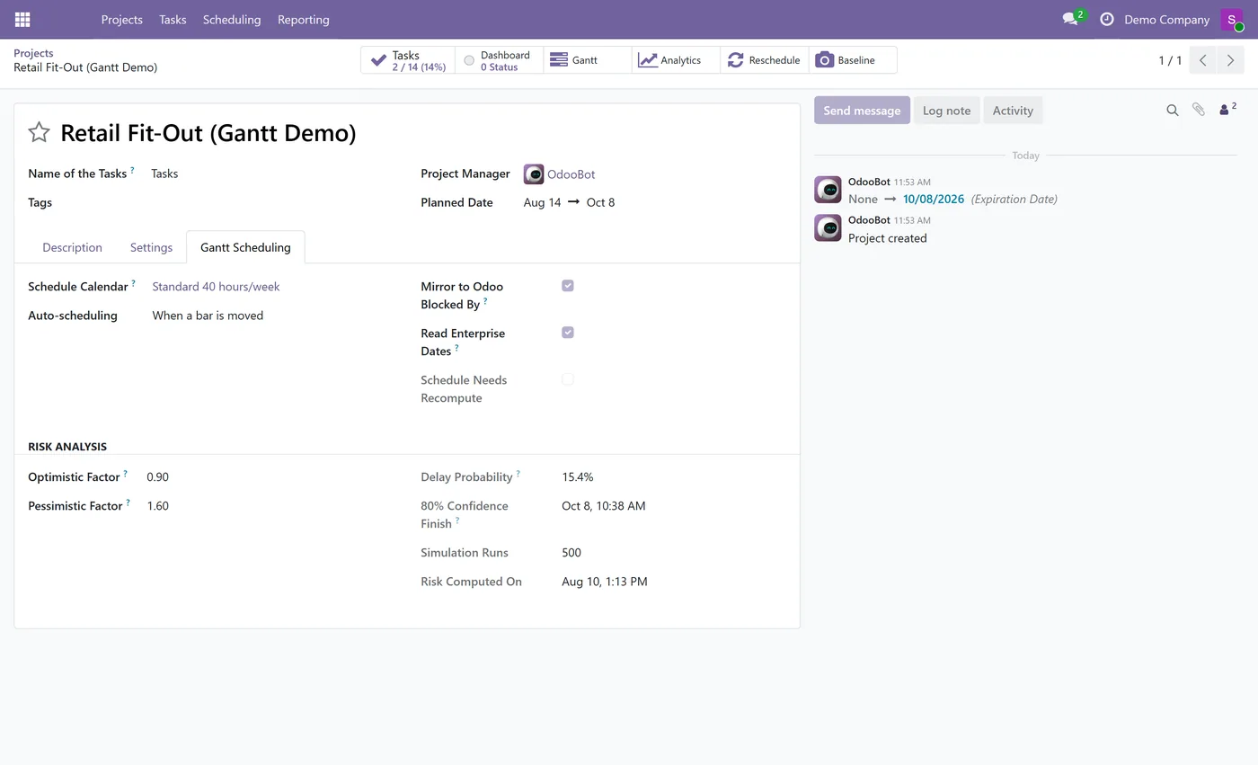Edit project title Retail Fit-Out
Viewport: 1258px width, 765px height.
pyautogui.click(x=208, y=133)
